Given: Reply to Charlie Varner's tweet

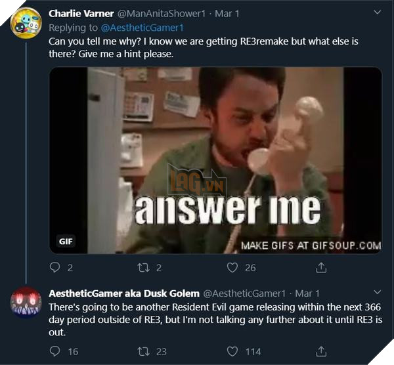Looking at the screenshot, I should click(56, 267).
